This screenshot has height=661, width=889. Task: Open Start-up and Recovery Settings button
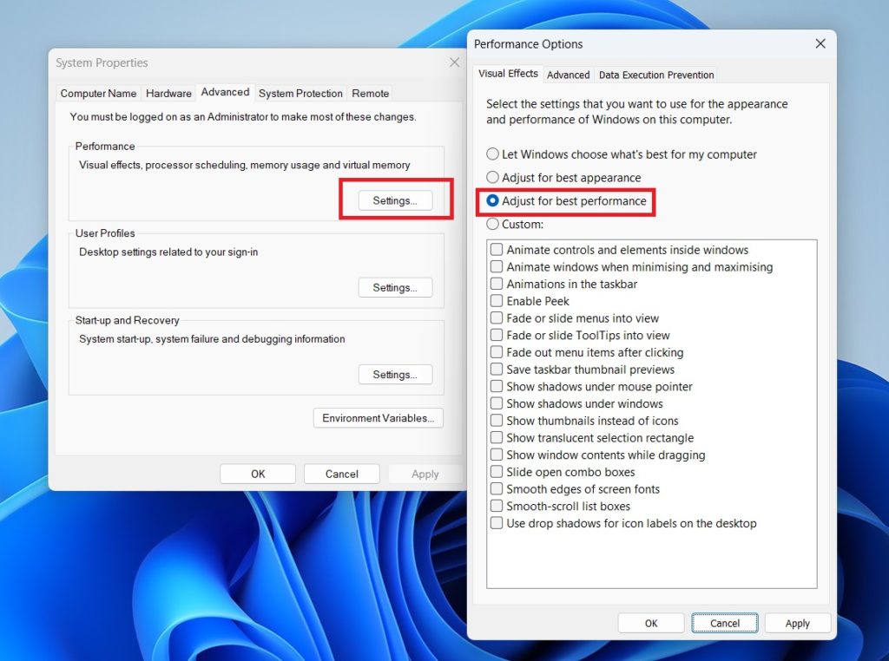click(x=395, y=375)
